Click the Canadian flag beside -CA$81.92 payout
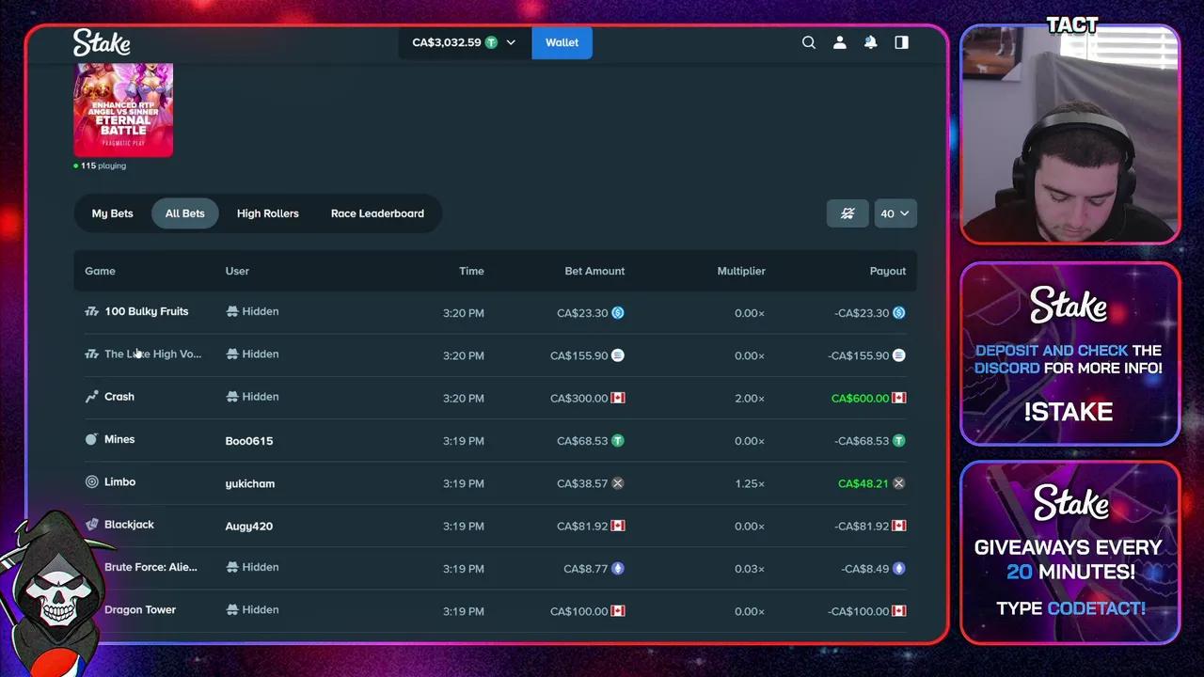This screenshot has height=677, width=1204. [x=899, y=526]
